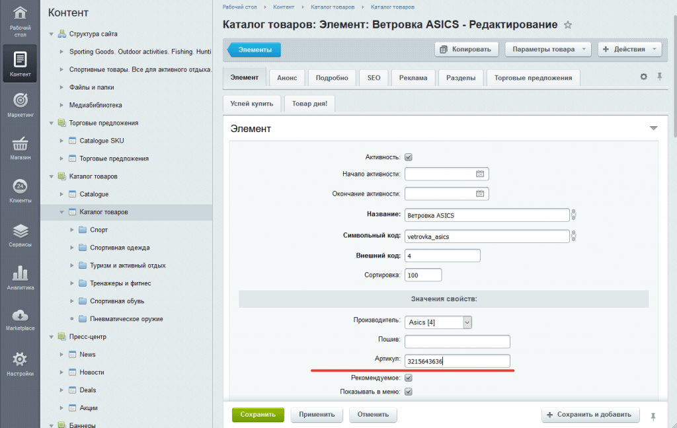The width and height of the screenshot is (677, 428).
Task: Expand the Тренажеры и фитнес folder
Action: point(71,283)
